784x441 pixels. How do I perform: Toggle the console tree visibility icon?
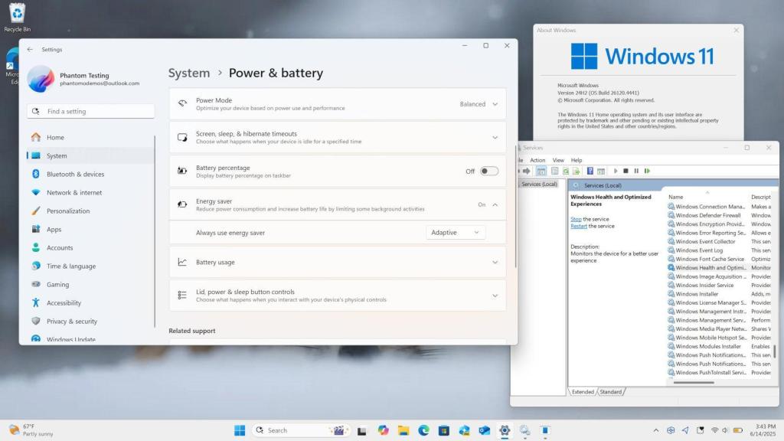[541, 171]
